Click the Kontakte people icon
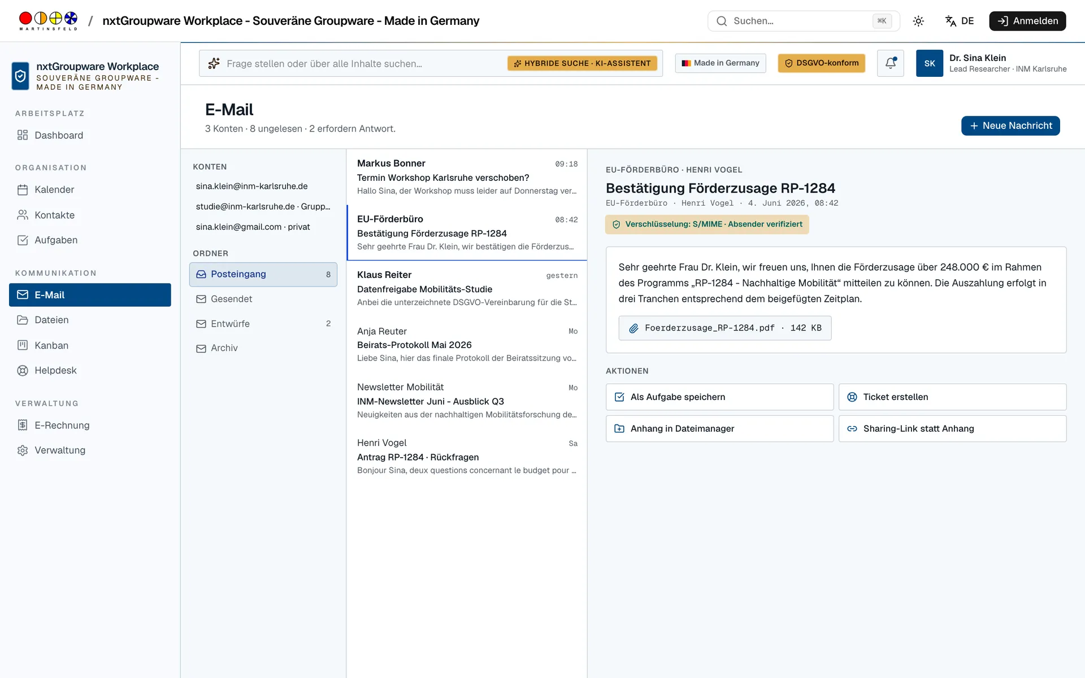 click(23, 215)
